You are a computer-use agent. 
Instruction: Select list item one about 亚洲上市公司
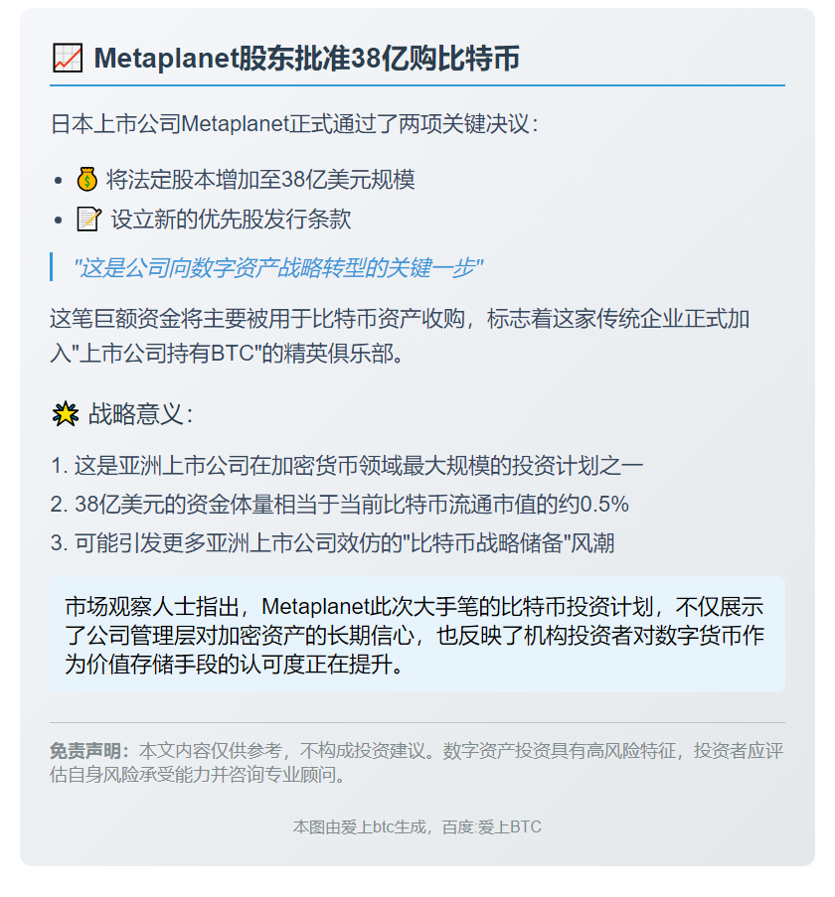(346, 466)
